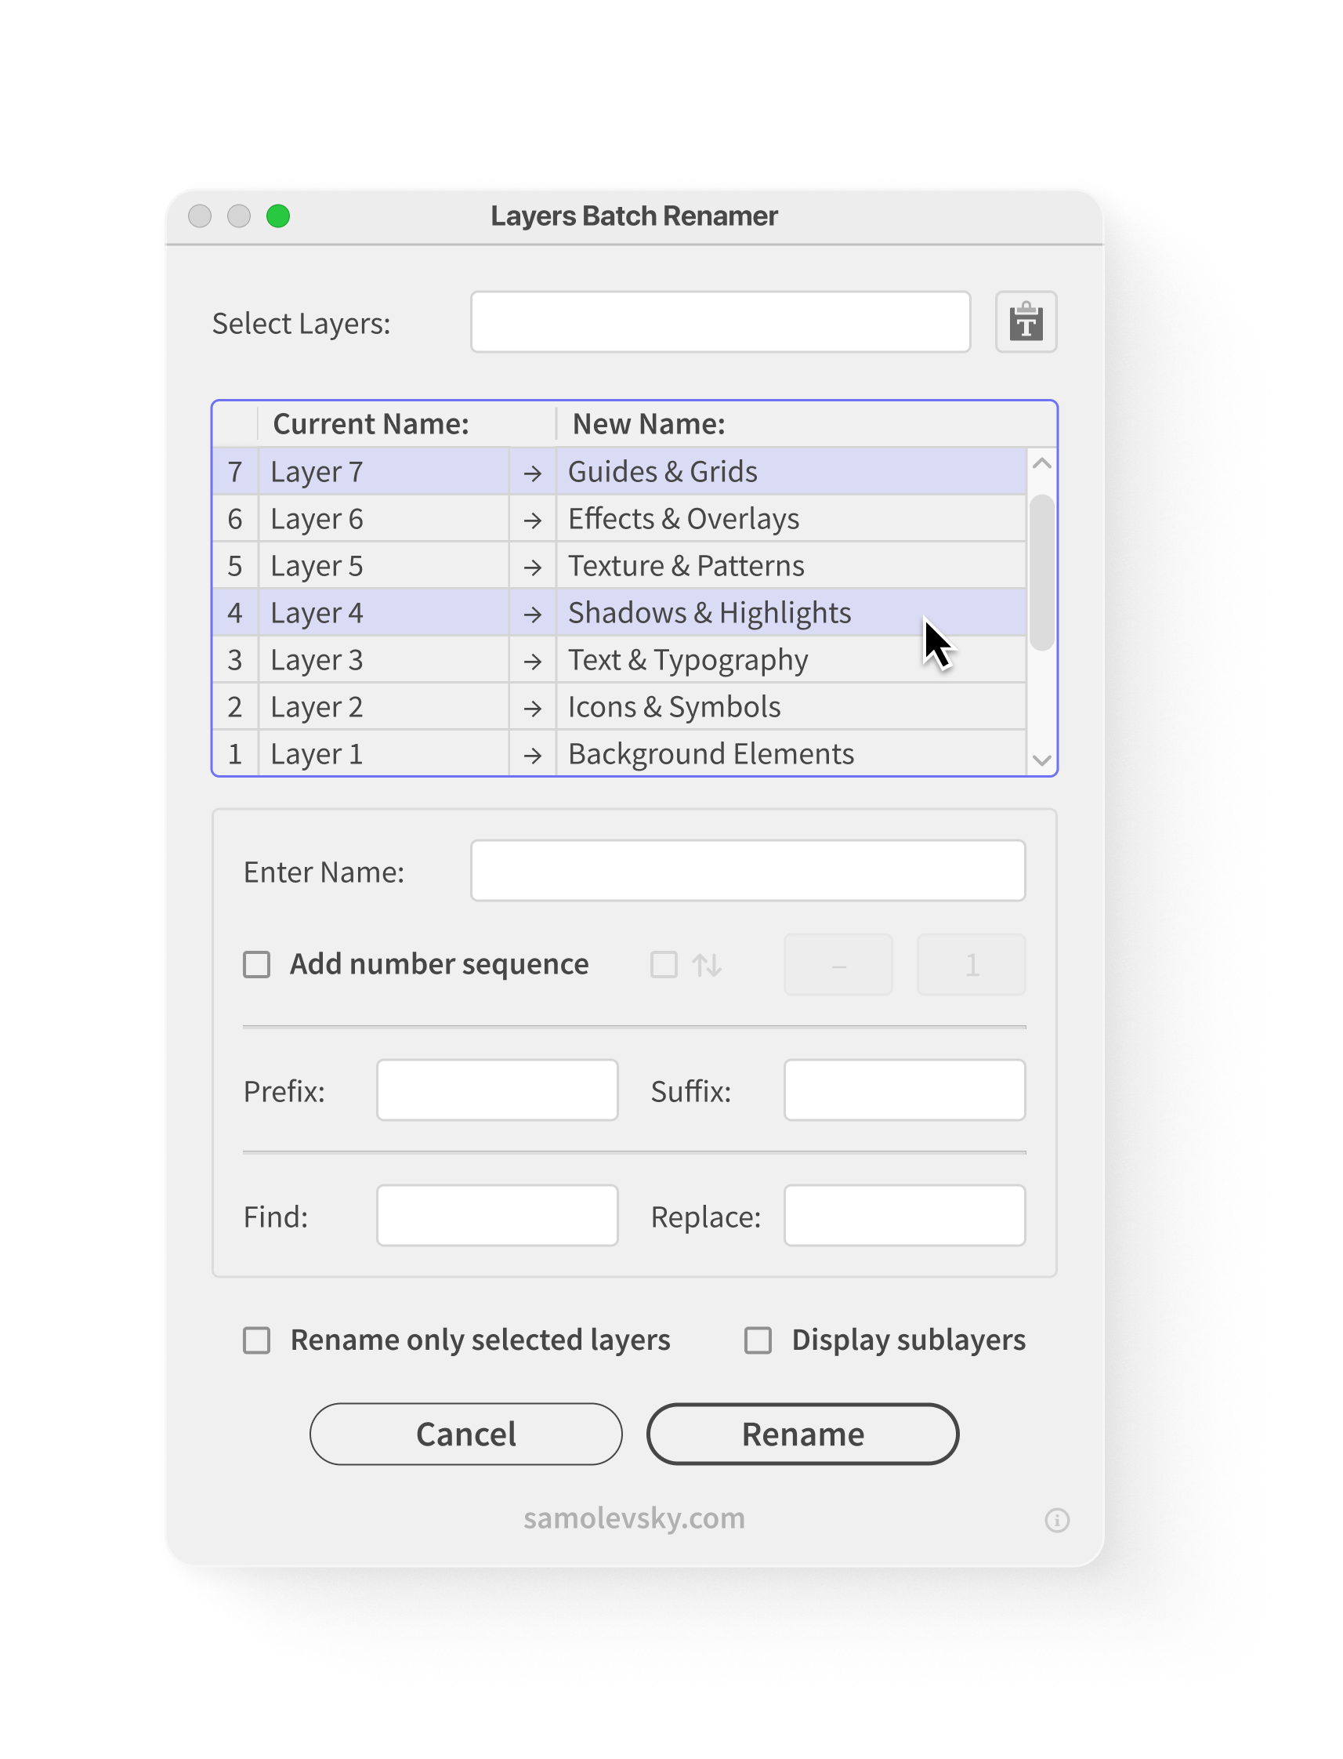Open the info icon near the footer

[x=1057, y=1520]
